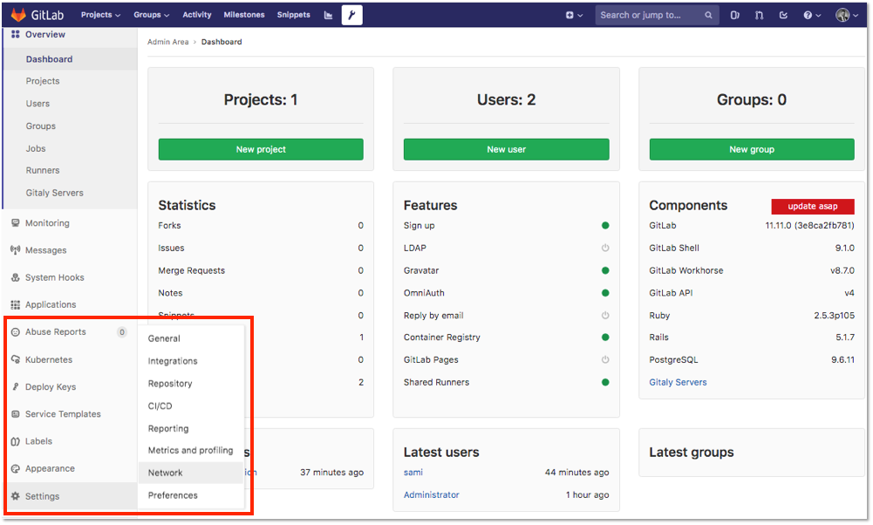Click the Abuse Reports icon

[16, 331]
